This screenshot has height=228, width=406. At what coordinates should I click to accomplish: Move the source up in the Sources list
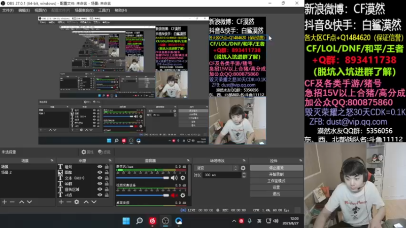click(86, 202)
